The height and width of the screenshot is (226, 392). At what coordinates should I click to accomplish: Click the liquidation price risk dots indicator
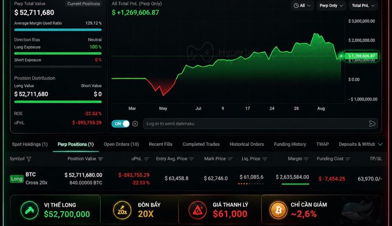251,184
